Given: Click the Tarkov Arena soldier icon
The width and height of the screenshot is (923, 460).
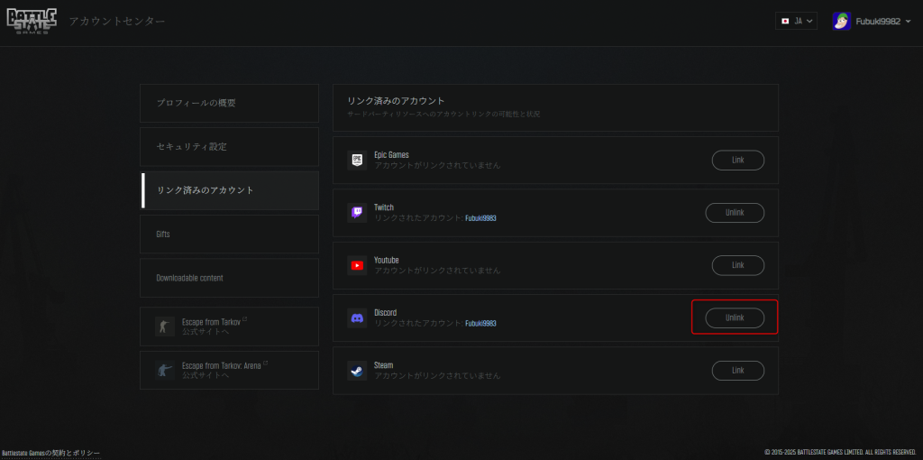Looking at the screenshot, I should tap(162, 370).
